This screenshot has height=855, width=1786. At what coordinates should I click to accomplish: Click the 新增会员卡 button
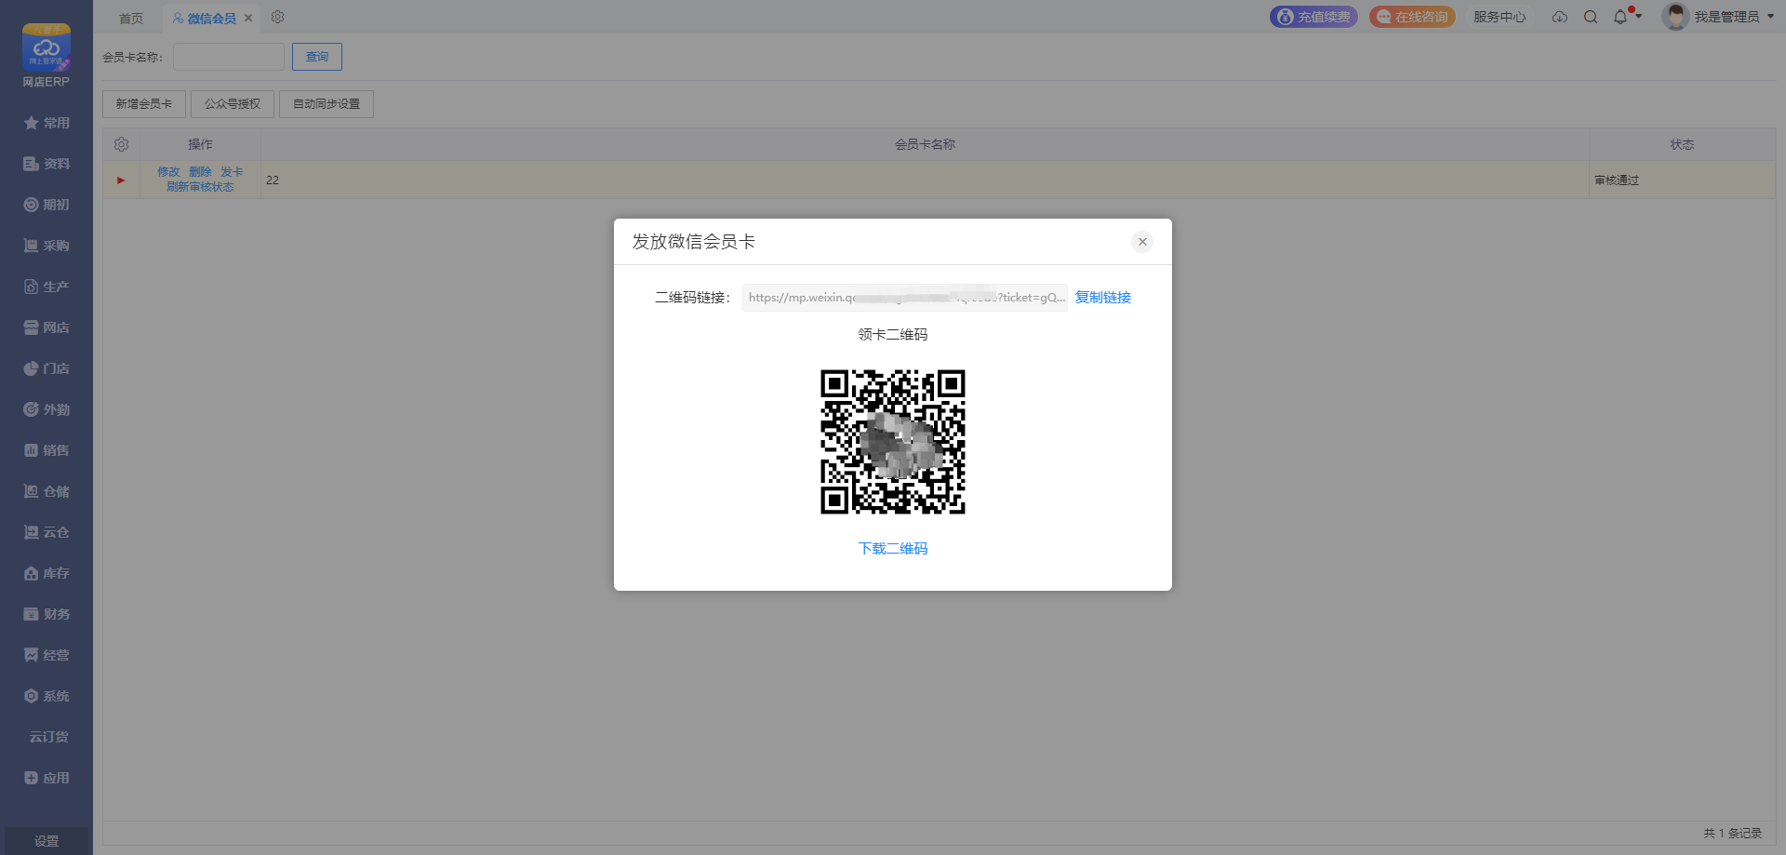[144, 104]
